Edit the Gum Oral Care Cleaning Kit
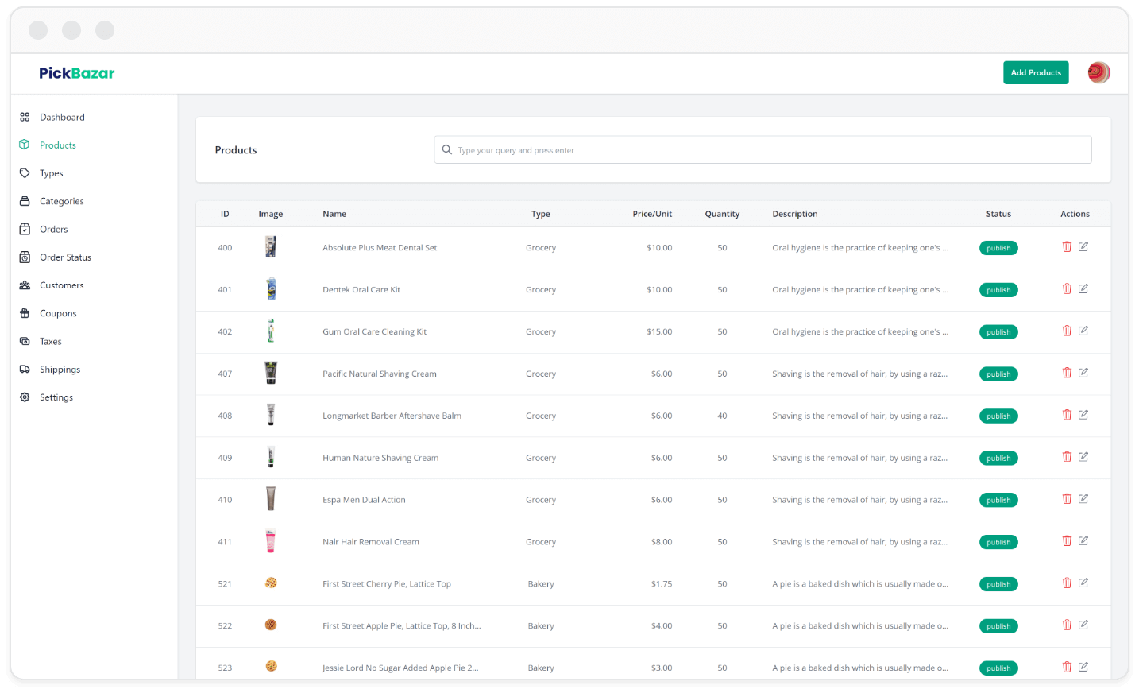Screen dimensions: 1139x693 pos(1083,331)
